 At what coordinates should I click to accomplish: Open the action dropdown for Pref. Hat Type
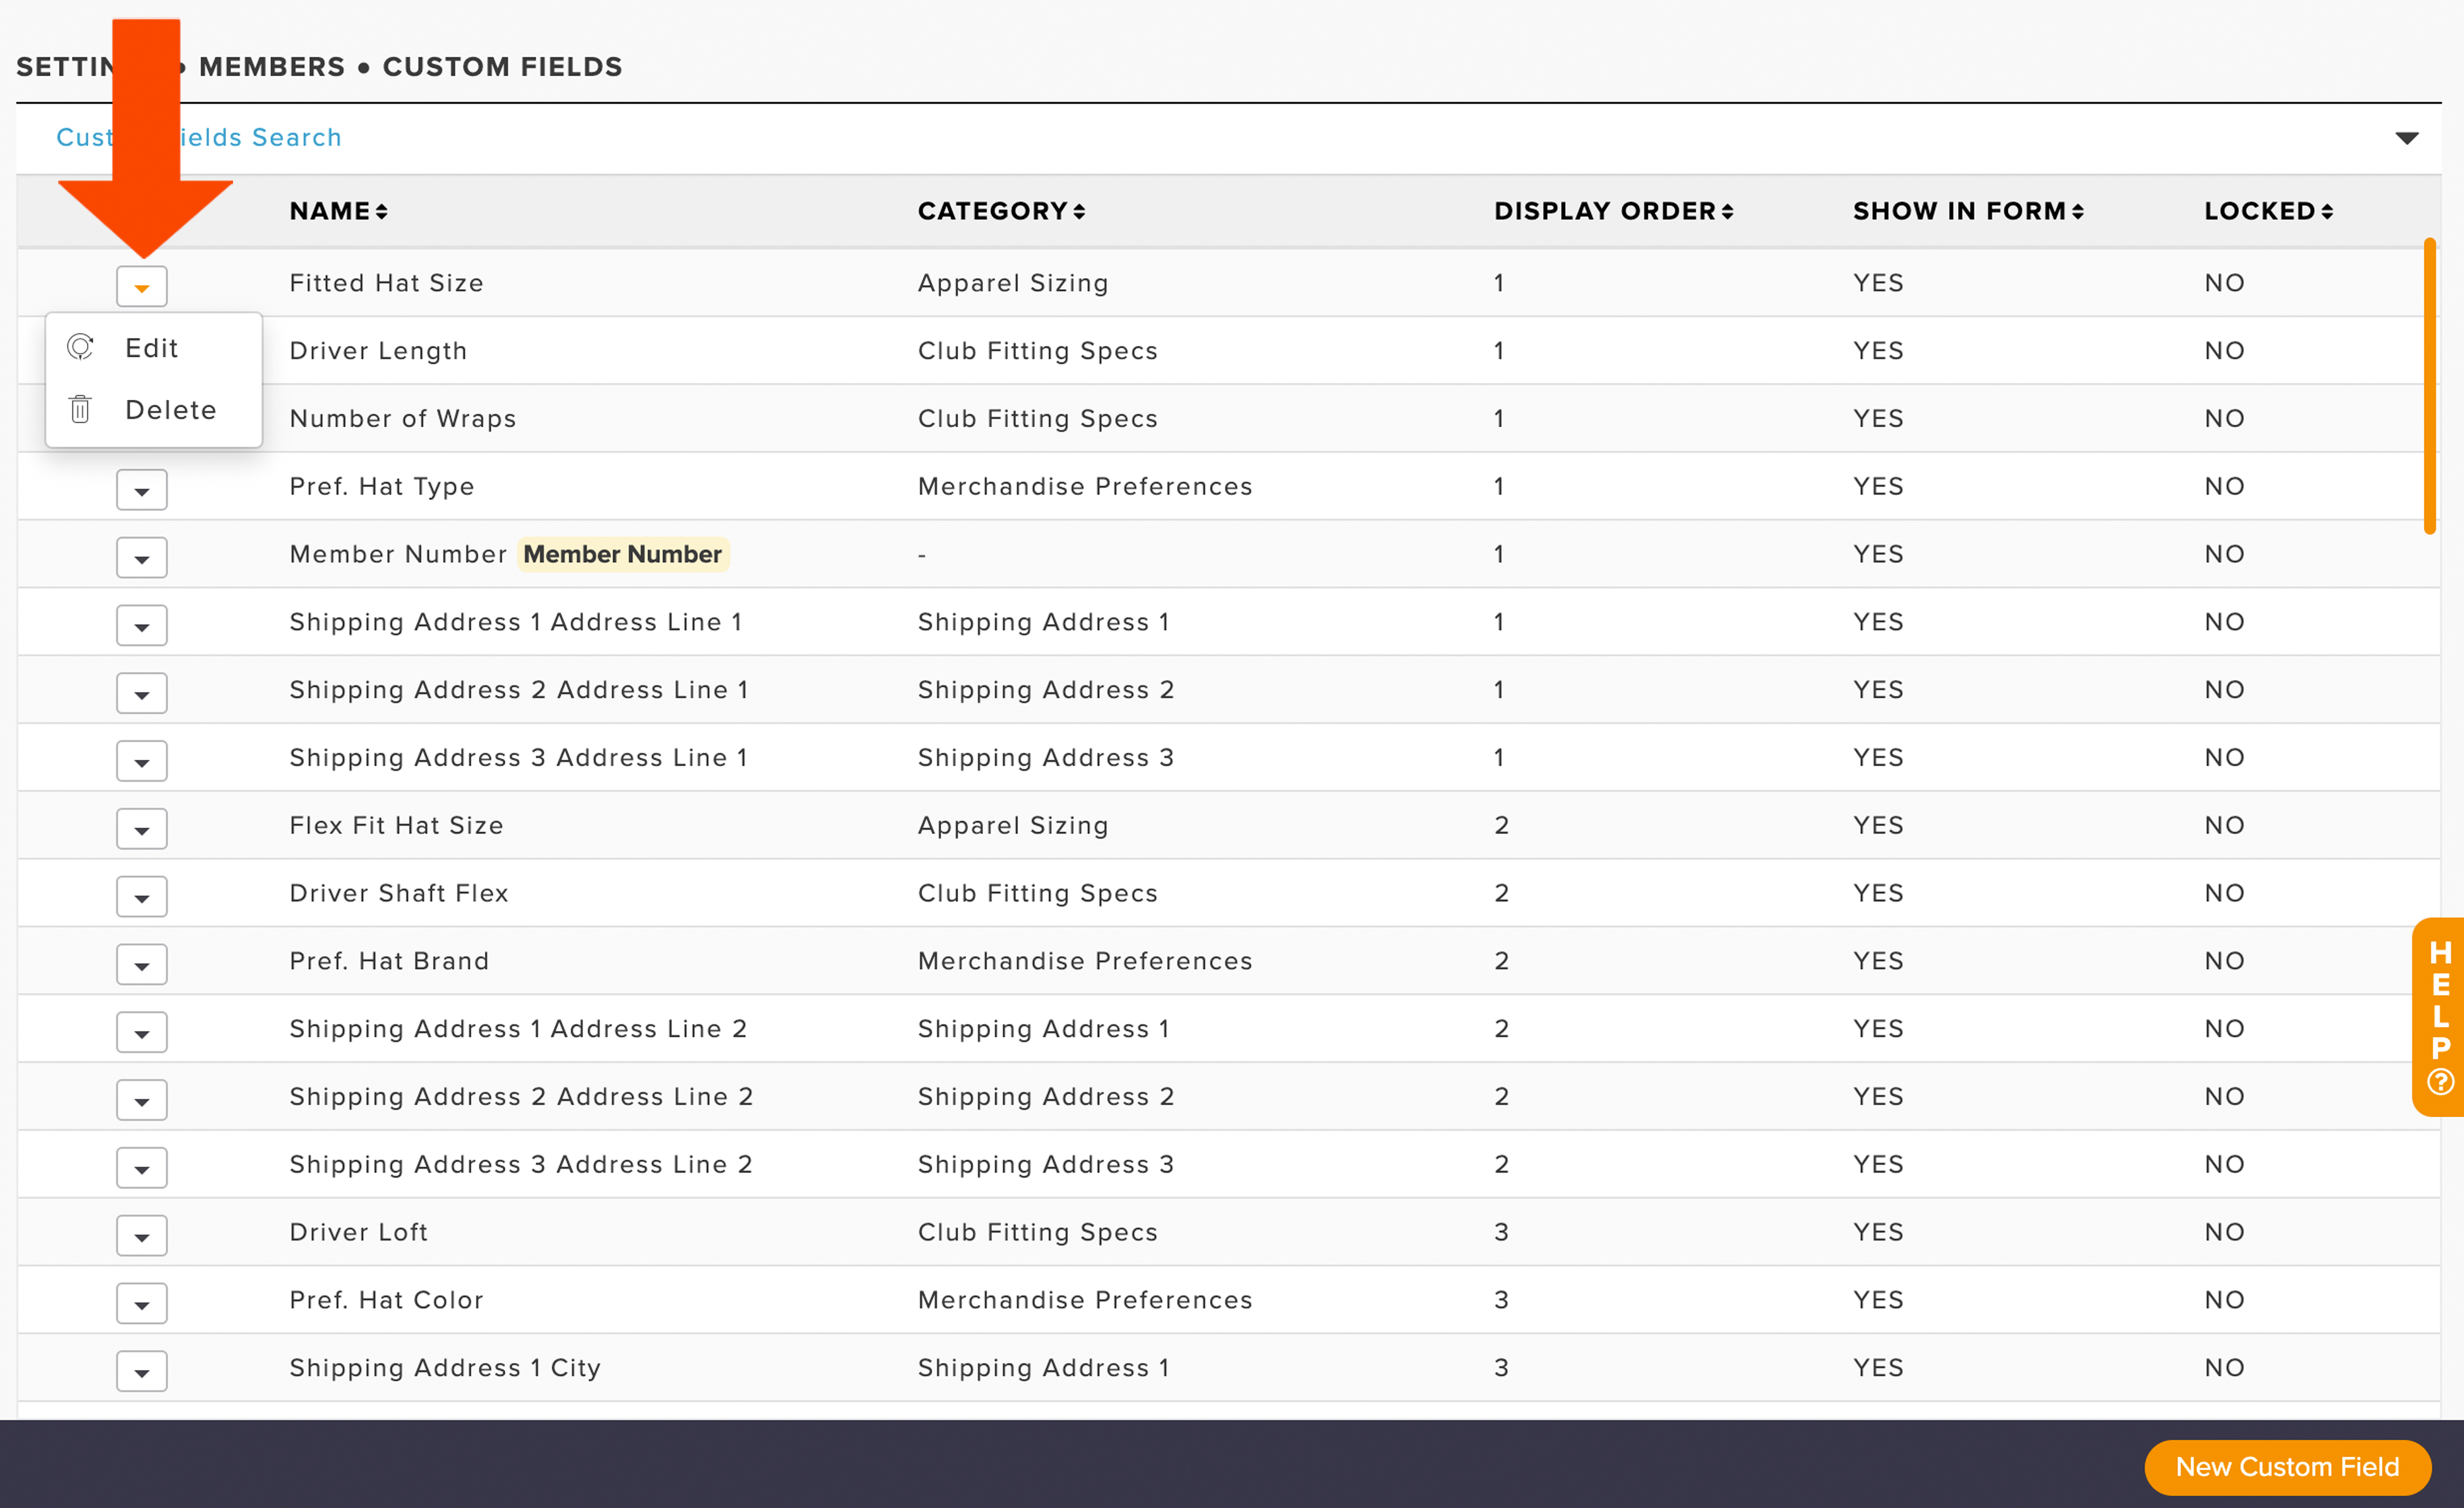point(142,490)
